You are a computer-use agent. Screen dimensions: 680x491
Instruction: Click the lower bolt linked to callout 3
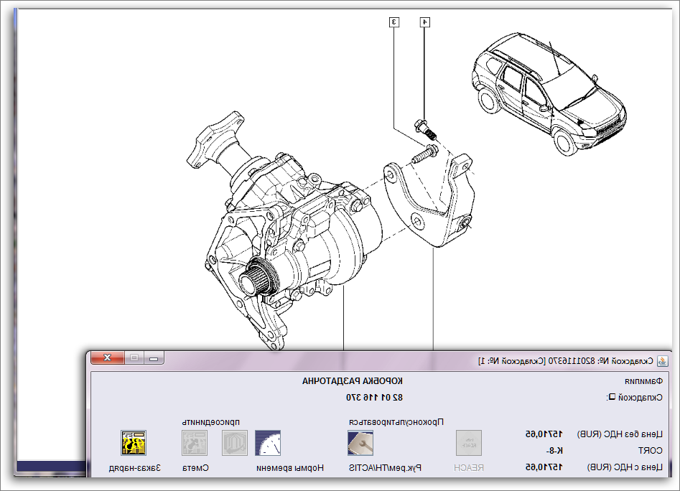point(424,154)
